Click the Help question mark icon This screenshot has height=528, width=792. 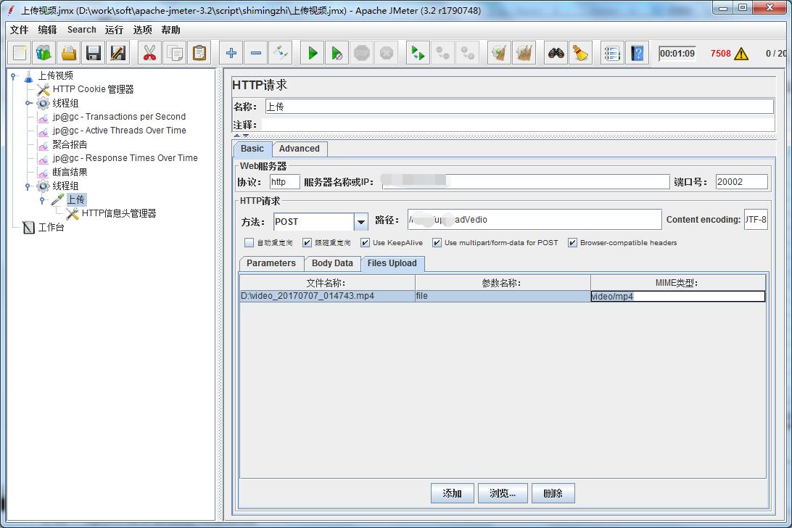(x=638, y=53)
